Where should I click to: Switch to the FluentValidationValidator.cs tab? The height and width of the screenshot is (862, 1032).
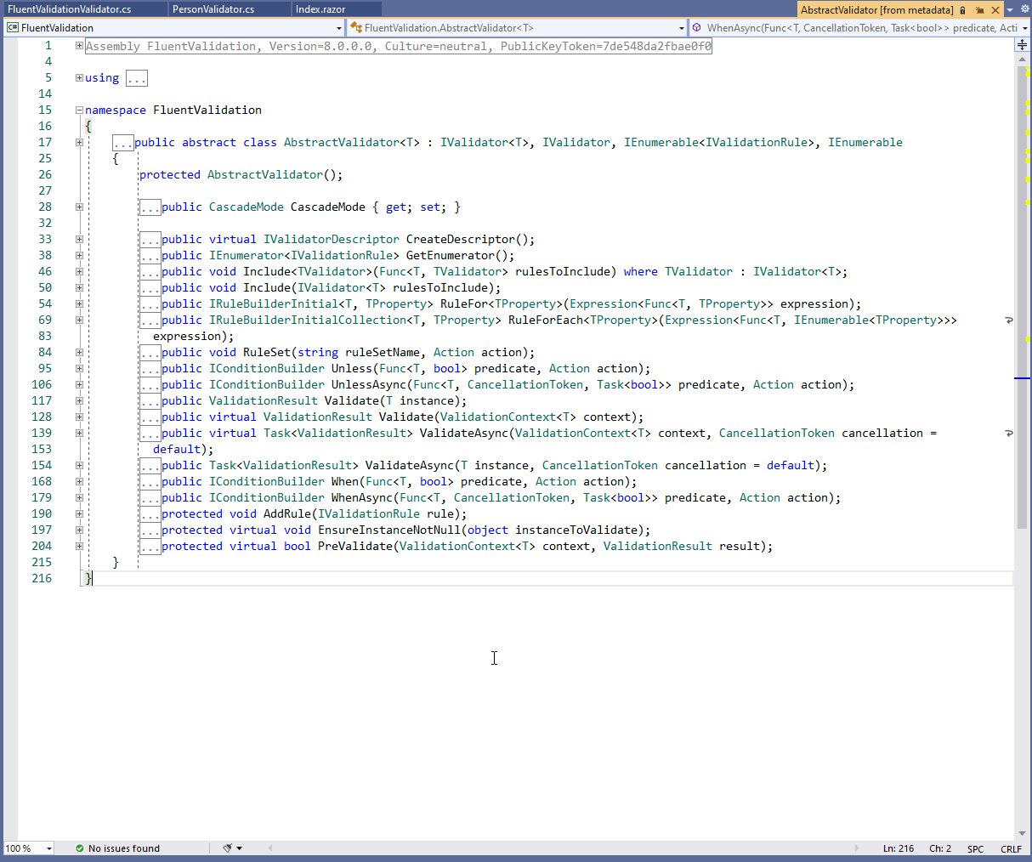[83, 9]
